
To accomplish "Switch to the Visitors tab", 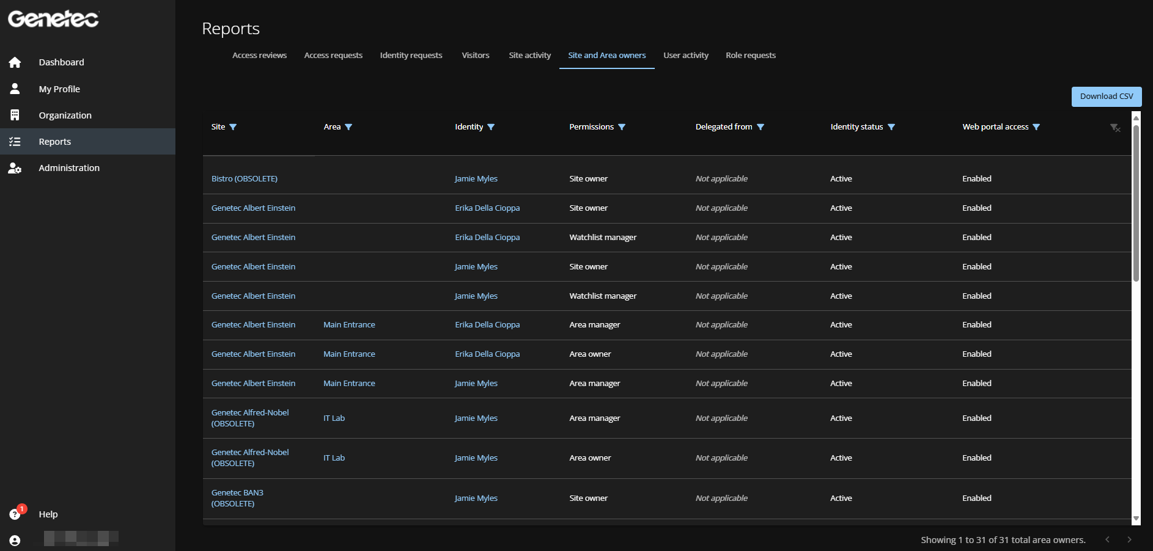I will click(x=475, y=56).
